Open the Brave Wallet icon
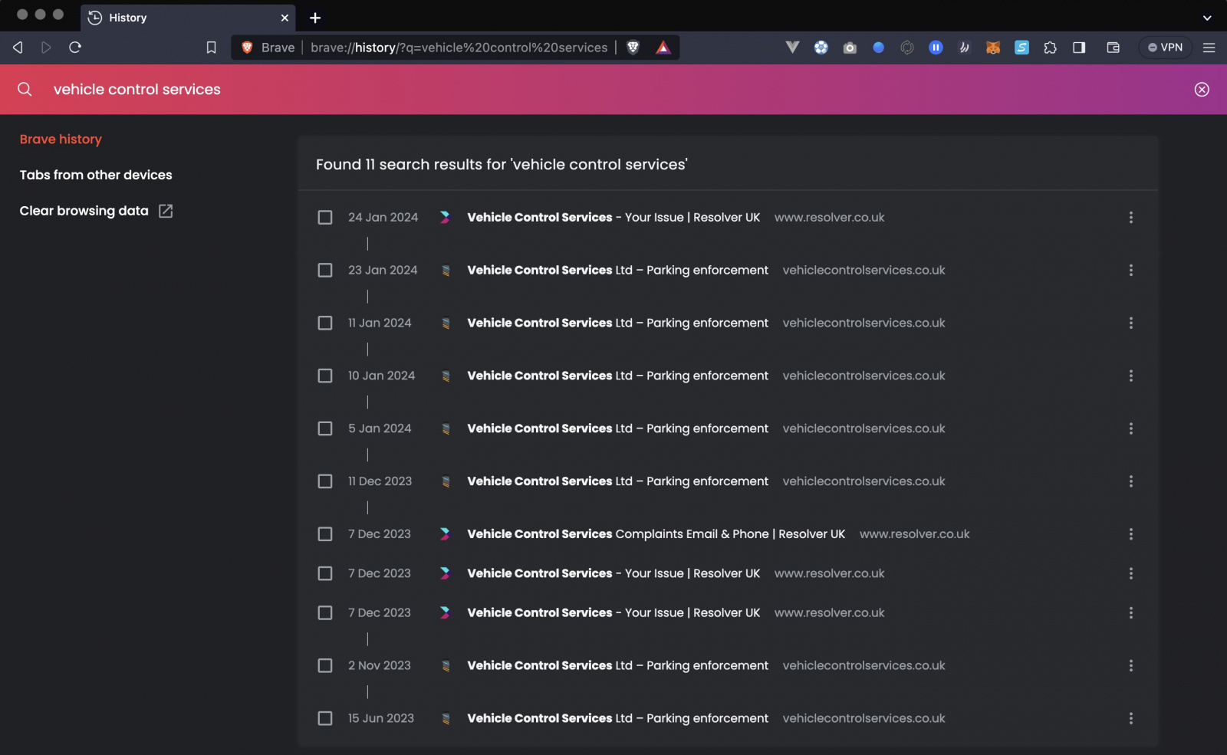1227x755 pixels. coord(1114,48)
